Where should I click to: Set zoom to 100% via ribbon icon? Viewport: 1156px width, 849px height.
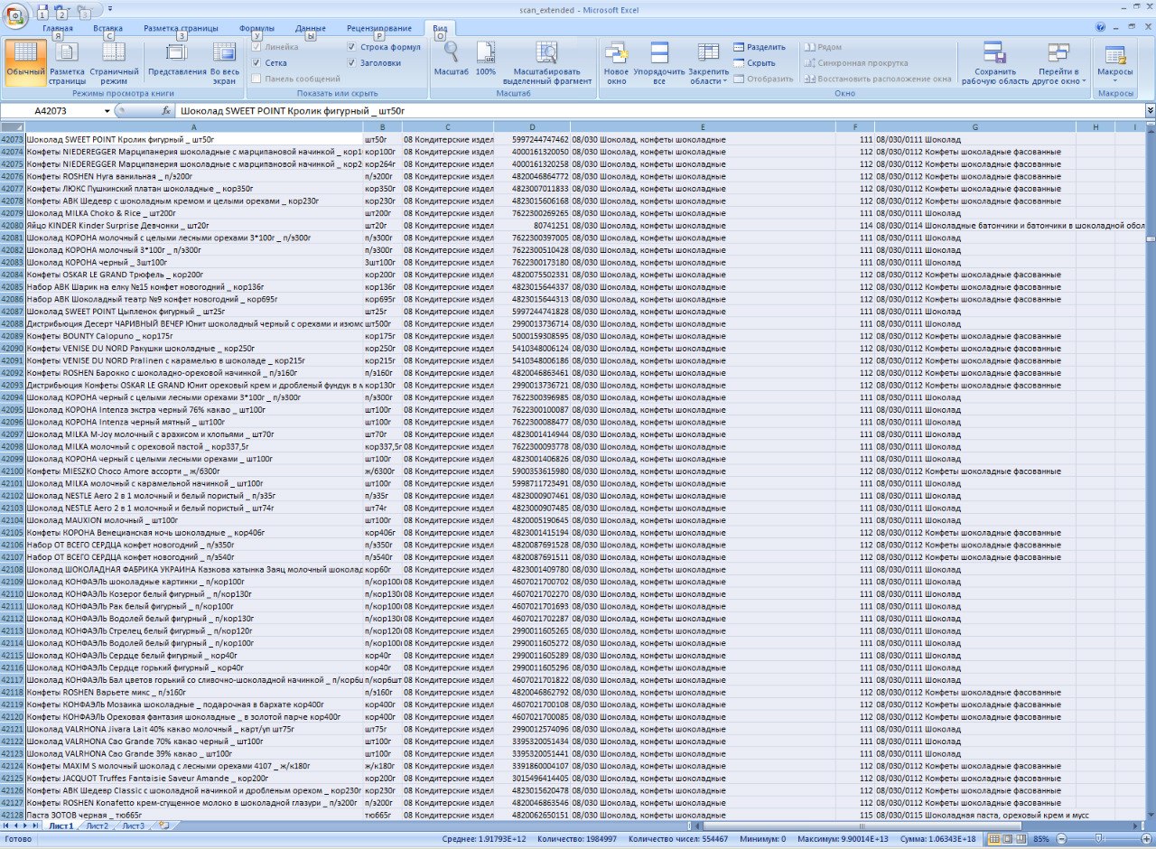pyautogui.click(x=486, y=59)
